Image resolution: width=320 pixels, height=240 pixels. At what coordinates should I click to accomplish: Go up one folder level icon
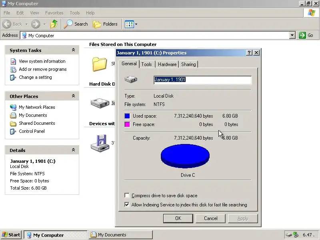pyautogui.click(x=54, y=24)
